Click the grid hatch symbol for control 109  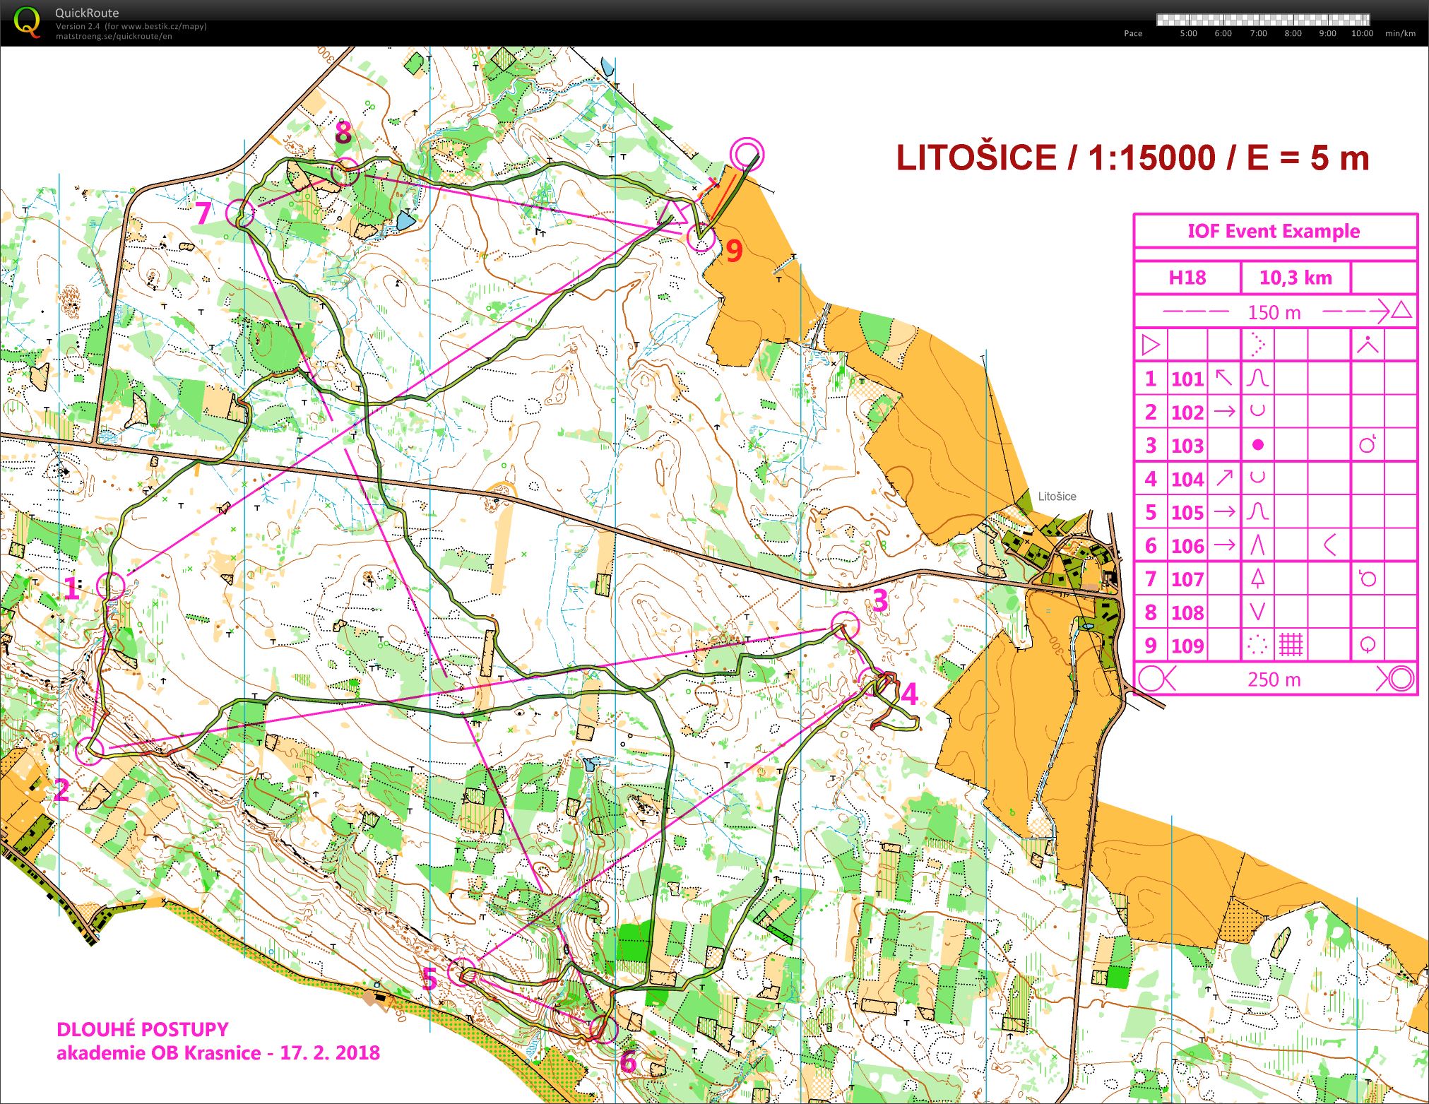point(1291,644)
